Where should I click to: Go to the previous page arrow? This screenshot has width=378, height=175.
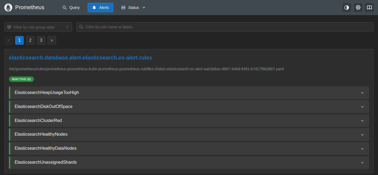pos(9,40)
